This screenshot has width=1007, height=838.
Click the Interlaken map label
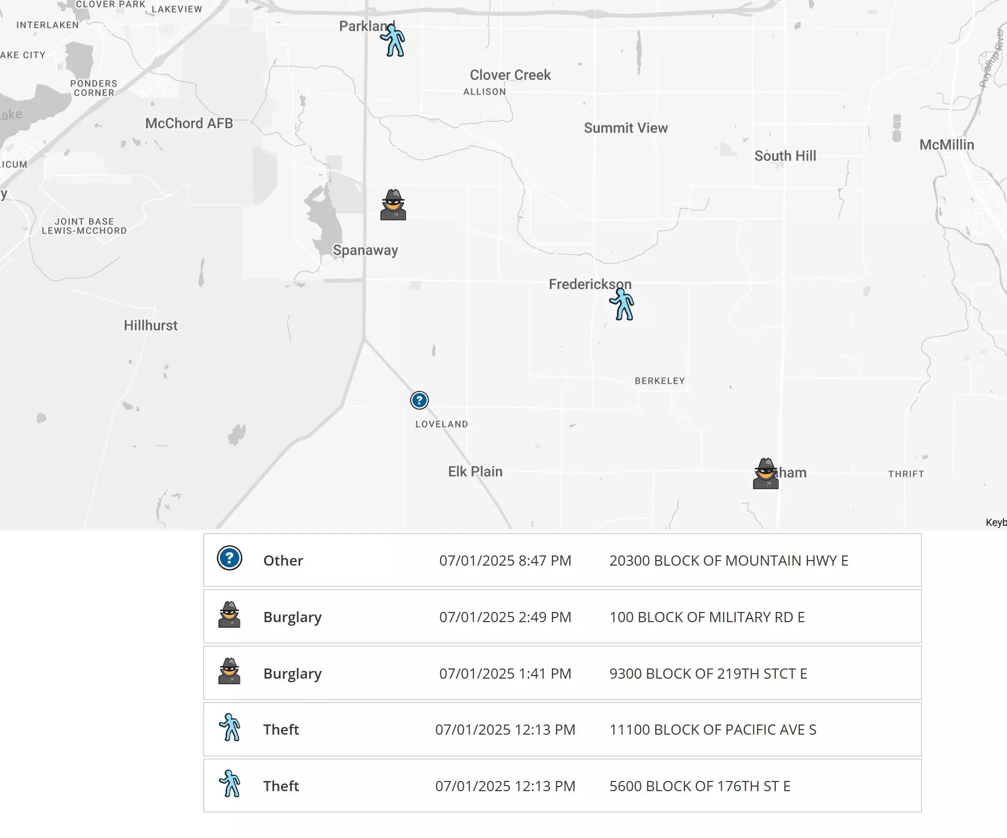coord(48,25)
